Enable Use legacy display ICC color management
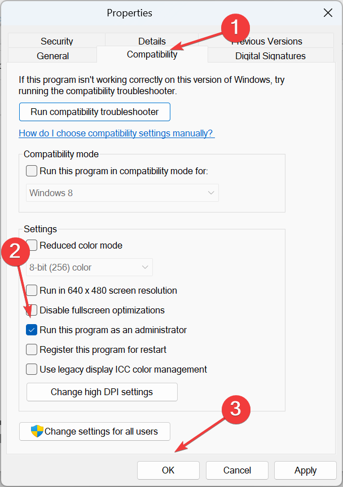343x487 pixels. pyautogui.click(x=32, y=369)
